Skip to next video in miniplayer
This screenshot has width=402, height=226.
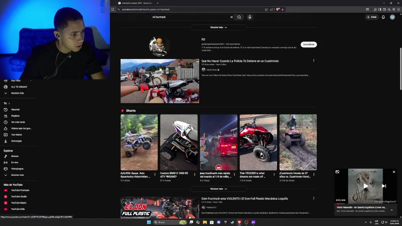(x=384, y=186)
